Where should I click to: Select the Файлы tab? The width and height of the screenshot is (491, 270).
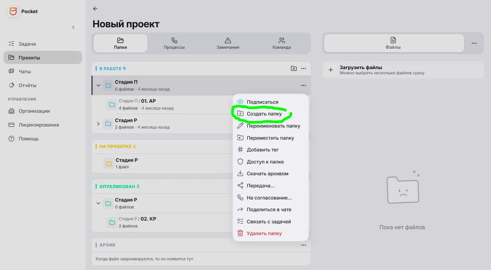(394, 44)
